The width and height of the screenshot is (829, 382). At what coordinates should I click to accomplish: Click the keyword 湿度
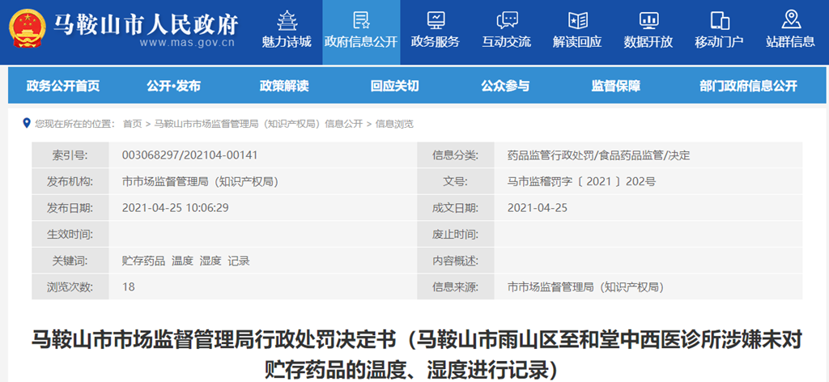click(x=210, y=261)
